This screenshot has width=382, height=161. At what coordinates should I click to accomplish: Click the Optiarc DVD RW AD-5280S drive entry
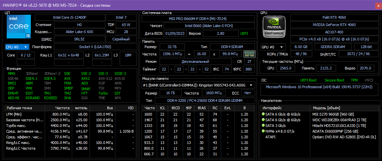pyautogui.click(x=343, y=137)
